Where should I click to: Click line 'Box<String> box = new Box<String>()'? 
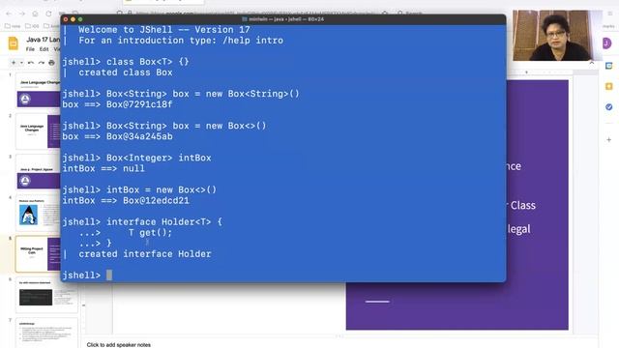(202, 94)
